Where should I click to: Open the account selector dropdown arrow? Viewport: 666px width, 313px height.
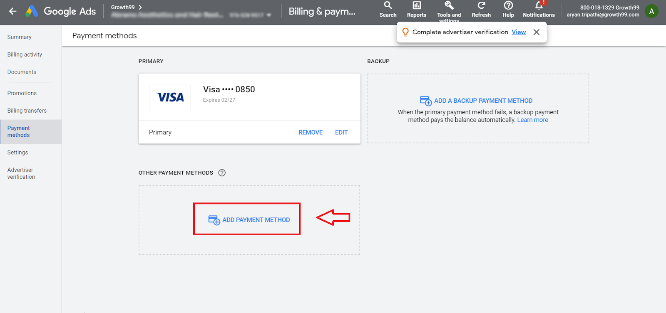269,15
